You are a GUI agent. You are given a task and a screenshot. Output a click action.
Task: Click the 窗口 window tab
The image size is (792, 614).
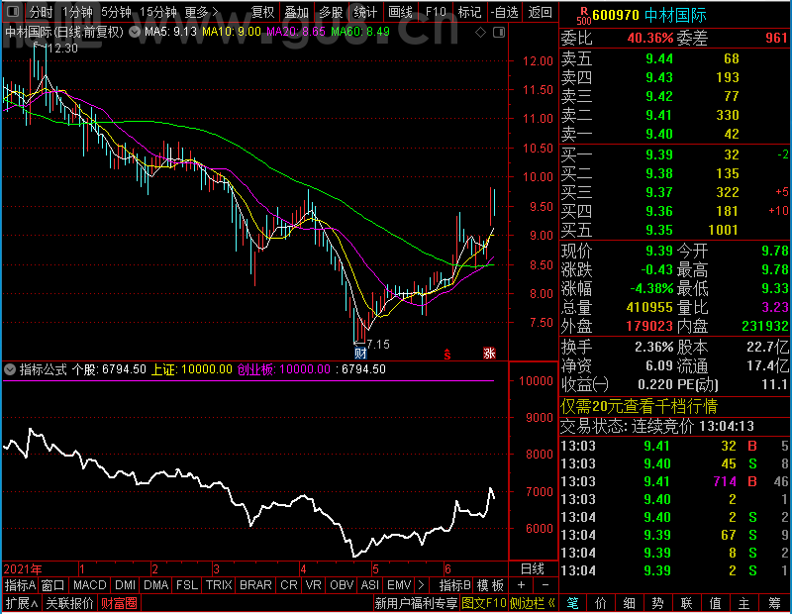pyautogui.click(x=53, y=585)
